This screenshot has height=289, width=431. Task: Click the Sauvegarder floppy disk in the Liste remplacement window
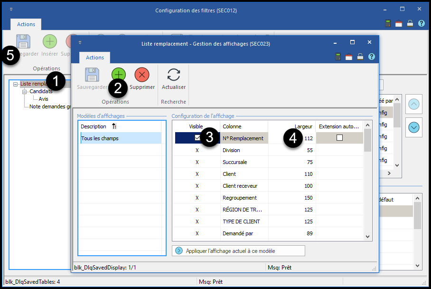pos(92,75)
